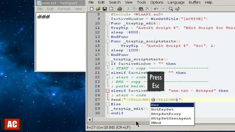This screenshot has width=235, height=132.
Task: Open Notepad's View menu
Action: point(78,9)
